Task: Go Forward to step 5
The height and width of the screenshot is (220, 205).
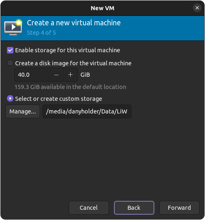Action: (179, 208)
